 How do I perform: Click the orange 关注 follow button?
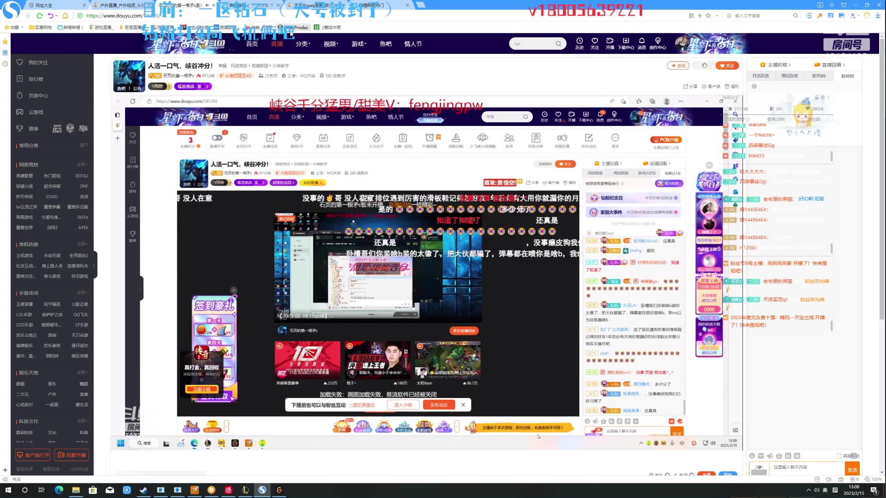(x=727, y=65)
